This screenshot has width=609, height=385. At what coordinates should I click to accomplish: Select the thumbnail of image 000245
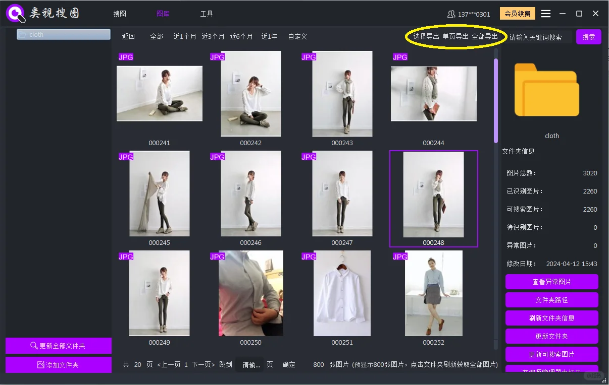point(159,193)
